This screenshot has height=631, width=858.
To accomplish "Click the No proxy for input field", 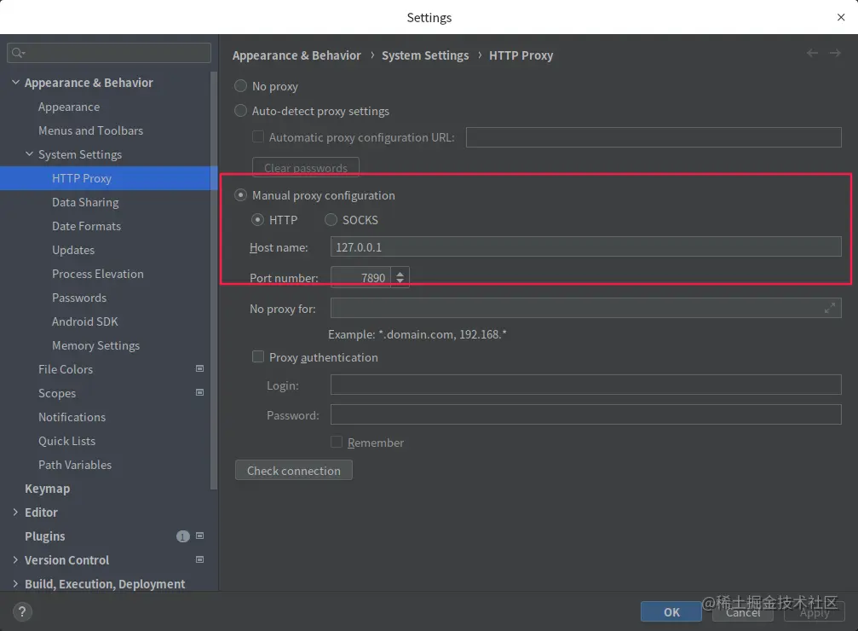I will (585, 308).
